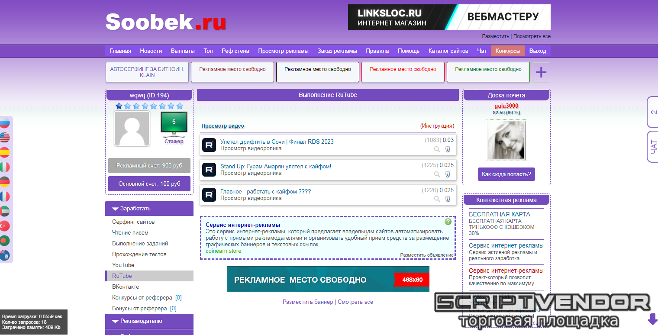Click shield info icon for video 1225
658x335 pixels.
tap(448, 174)
